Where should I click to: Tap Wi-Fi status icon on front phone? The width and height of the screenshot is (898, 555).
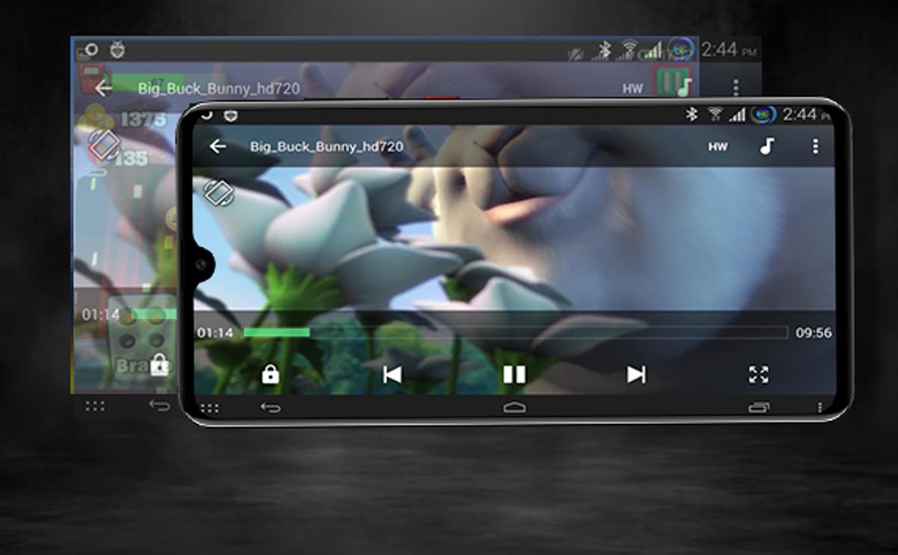click(x=715, y=114)
